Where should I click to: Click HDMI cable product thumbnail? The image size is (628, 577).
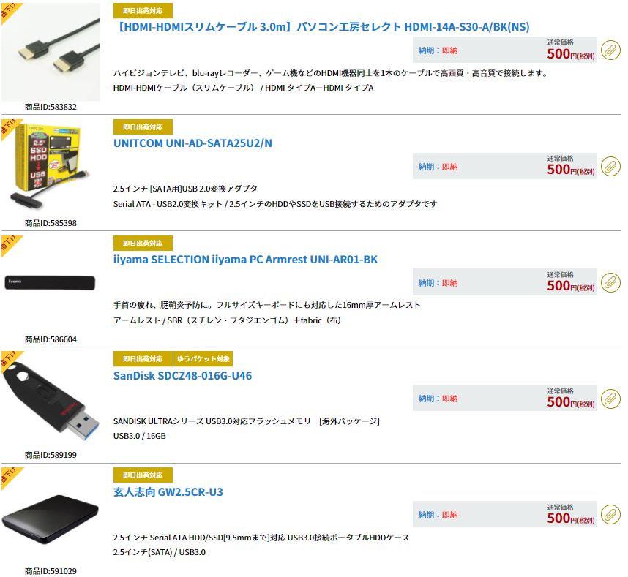click(x=51, y=52)
